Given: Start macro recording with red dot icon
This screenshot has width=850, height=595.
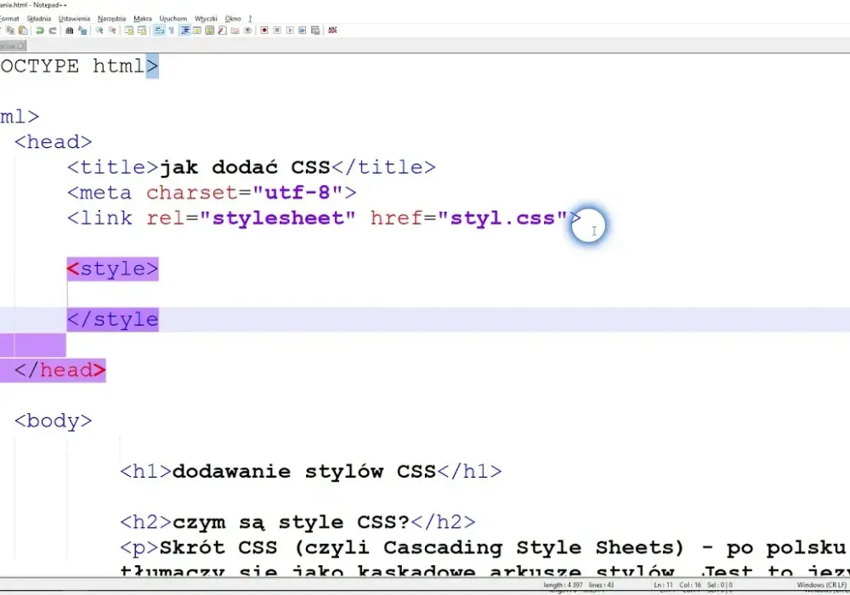Looking at the screenshot, I should [x=264, y=31].
